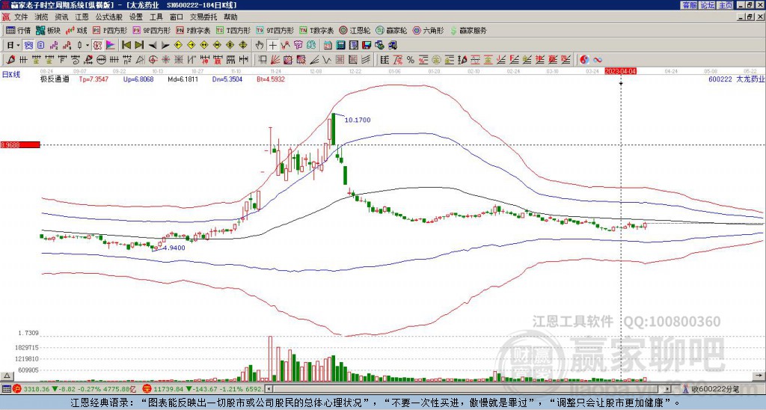
Task: Open the 公式选股 menu
Action: tap(109, 17)
